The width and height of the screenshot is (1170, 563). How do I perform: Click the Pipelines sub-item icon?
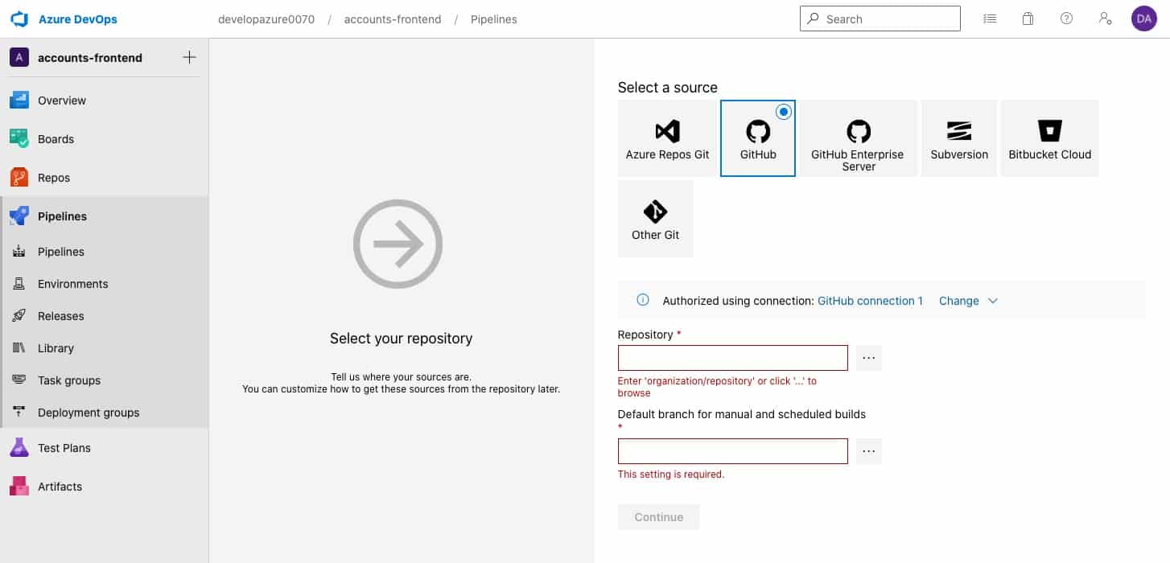19,252
